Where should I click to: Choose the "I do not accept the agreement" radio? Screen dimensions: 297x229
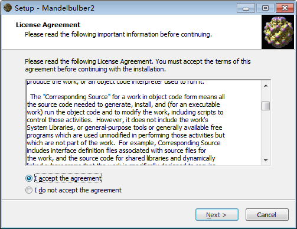click(29, 190)
